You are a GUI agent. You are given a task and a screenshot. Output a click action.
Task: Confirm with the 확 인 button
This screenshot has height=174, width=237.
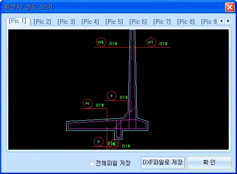pos(209,163)
